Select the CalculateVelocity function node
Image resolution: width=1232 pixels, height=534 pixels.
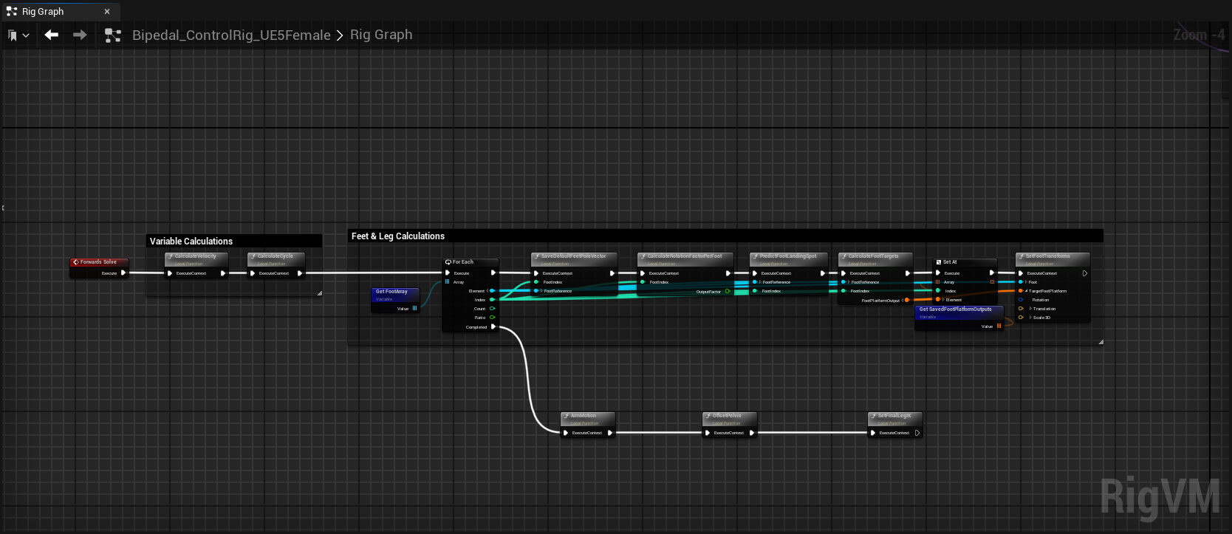point(196,257)
